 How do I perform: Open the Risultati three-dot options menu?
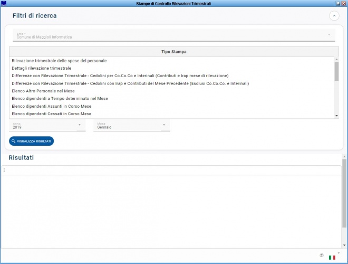click(x=4, y=170)
